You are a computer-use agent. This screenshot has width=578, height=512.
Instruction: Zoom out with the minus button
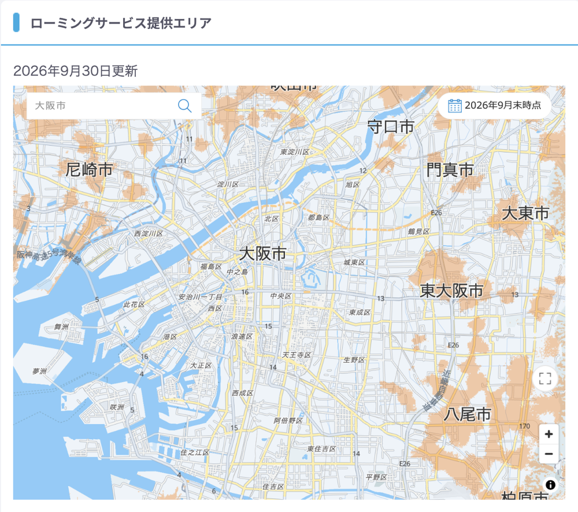coord(549,454)
